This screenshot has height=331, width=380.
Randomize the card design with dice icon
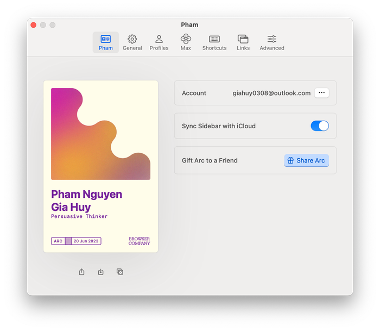tap(120, 272)
